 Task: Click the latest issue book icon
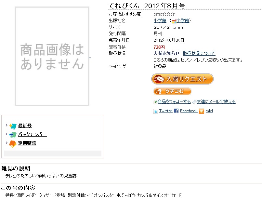coord(13,126)
